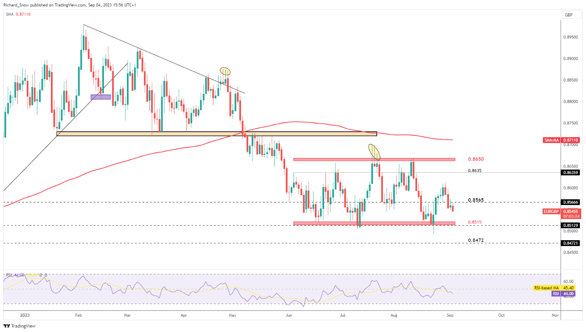Click the 60.00 RSI scale value
The image size is (586, 332).
pyautogui.click(x=568, y=281)
